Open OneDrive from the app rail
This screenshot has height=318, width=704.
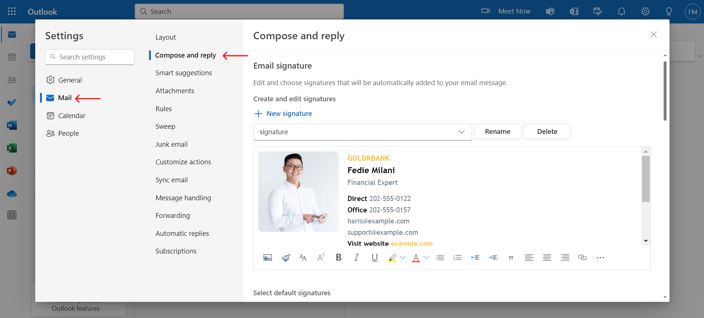coord(12,193)
